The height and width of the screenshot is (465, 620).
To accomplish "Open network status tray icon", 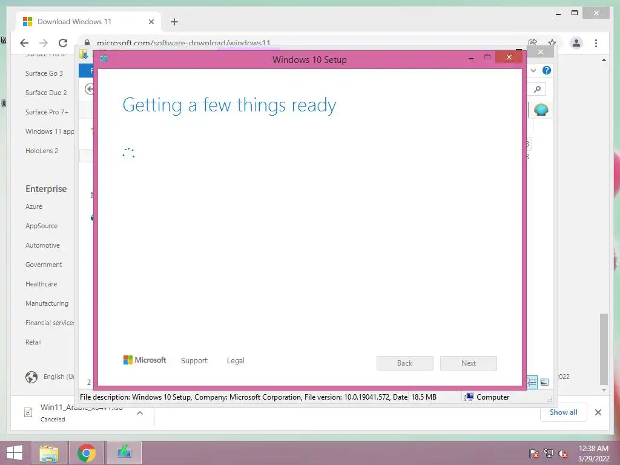I will coord(549,453).
